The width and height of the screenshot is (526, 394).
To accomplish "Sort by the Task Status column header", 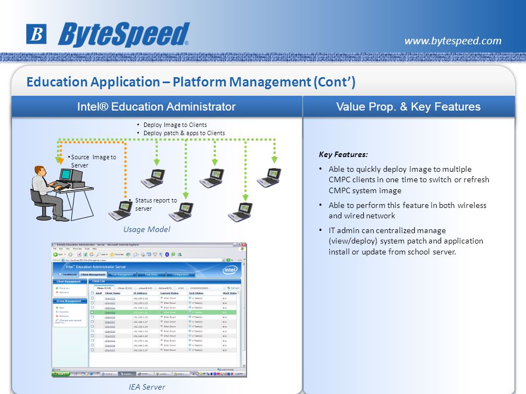I will 196,293.
